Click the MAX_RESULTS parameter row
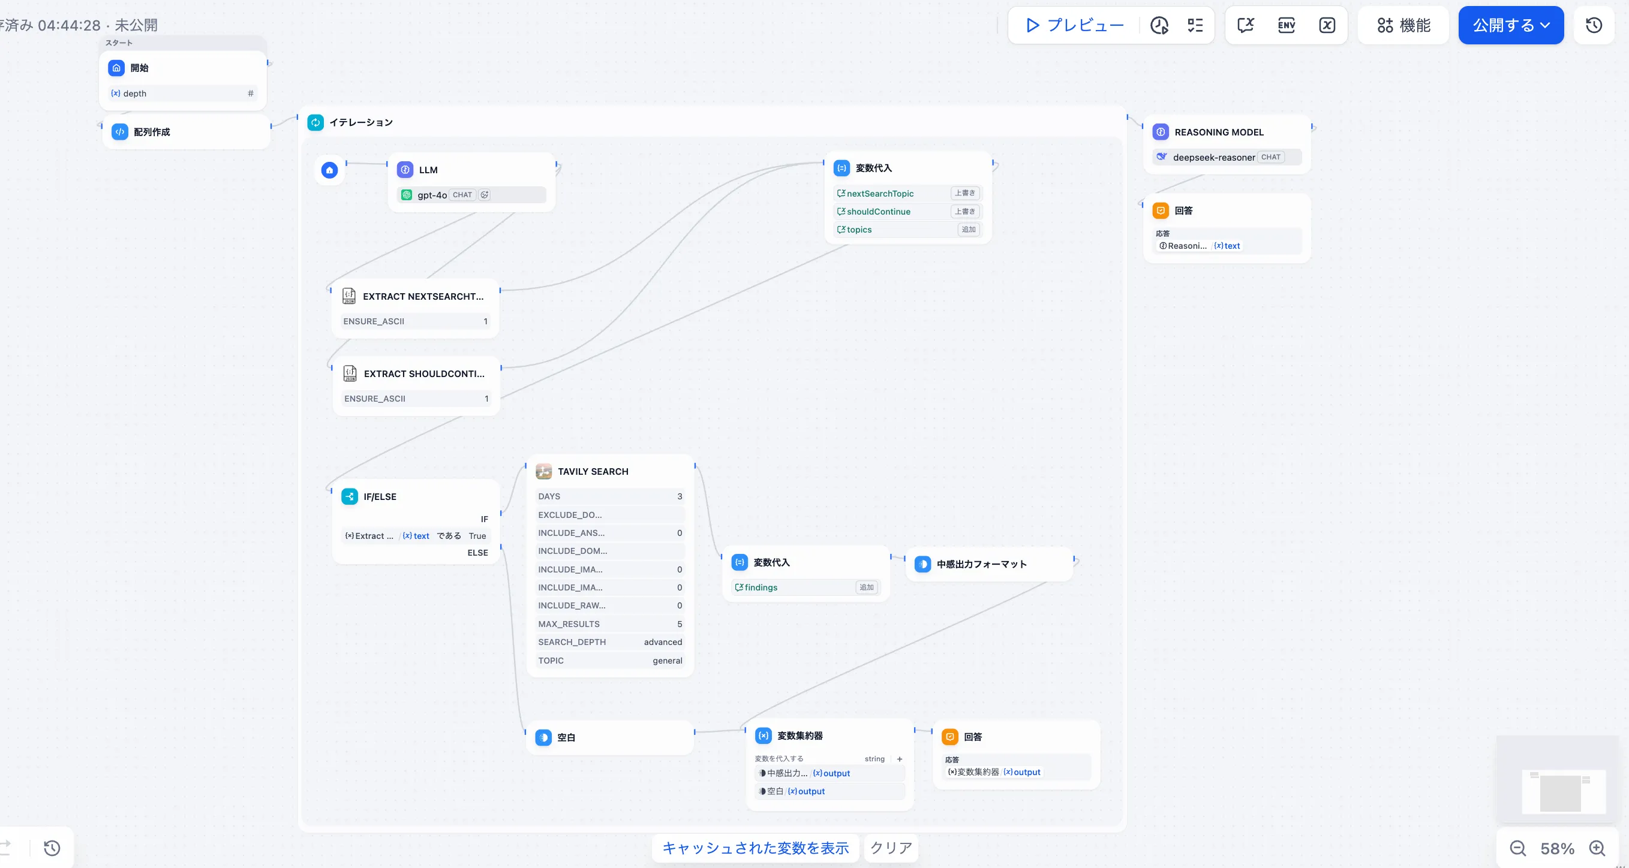This screenshot has width=1629, height=868. (610, 624)
